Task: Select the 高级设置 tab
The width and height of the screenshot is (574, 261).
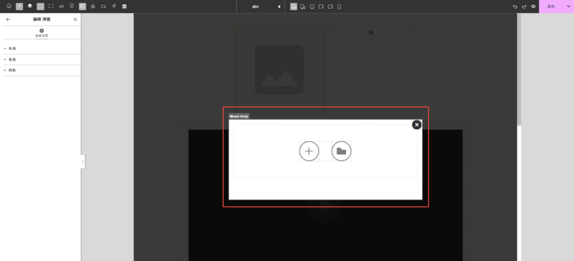Action: click(41, 33)
